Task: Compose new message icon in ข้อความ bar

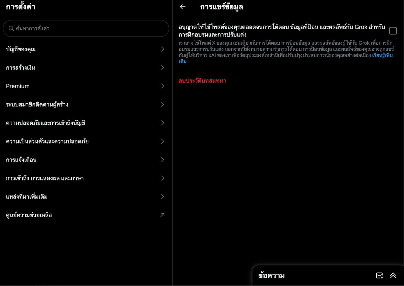Action: tap(379, 276)
